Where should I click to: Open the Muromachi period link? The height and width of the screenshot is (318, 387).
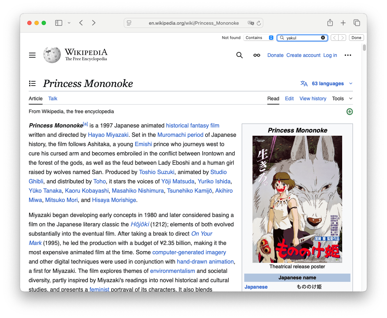tap(180, 135)
